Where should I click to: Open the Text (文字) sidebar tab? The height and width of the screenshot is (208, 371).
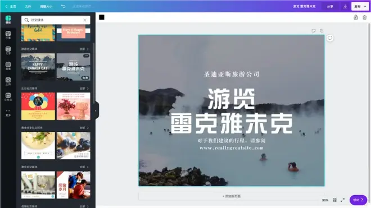[x=8, y=50]
